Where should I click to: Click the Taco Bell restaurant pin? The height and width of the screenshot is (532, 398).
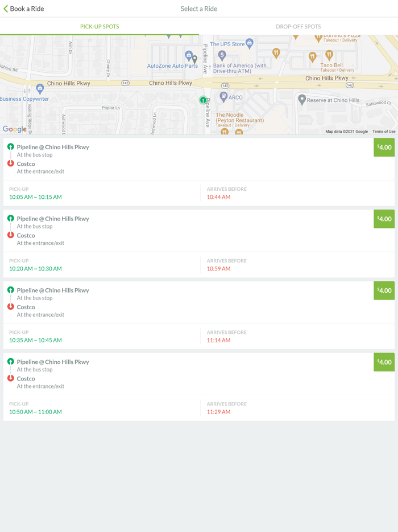(x=329, y=55)
